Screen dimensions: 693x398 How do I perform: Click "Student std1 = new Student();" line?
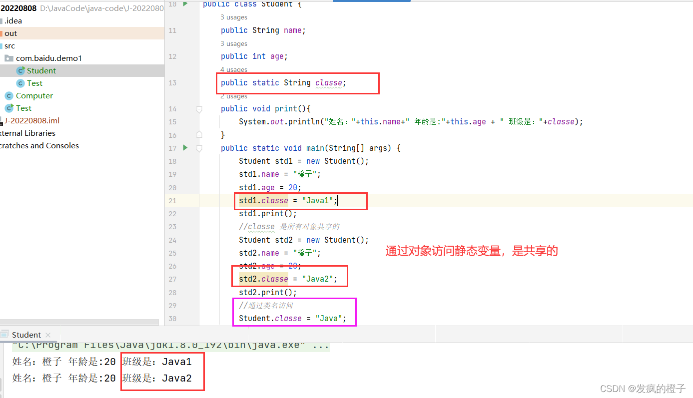tap(304, 161)
